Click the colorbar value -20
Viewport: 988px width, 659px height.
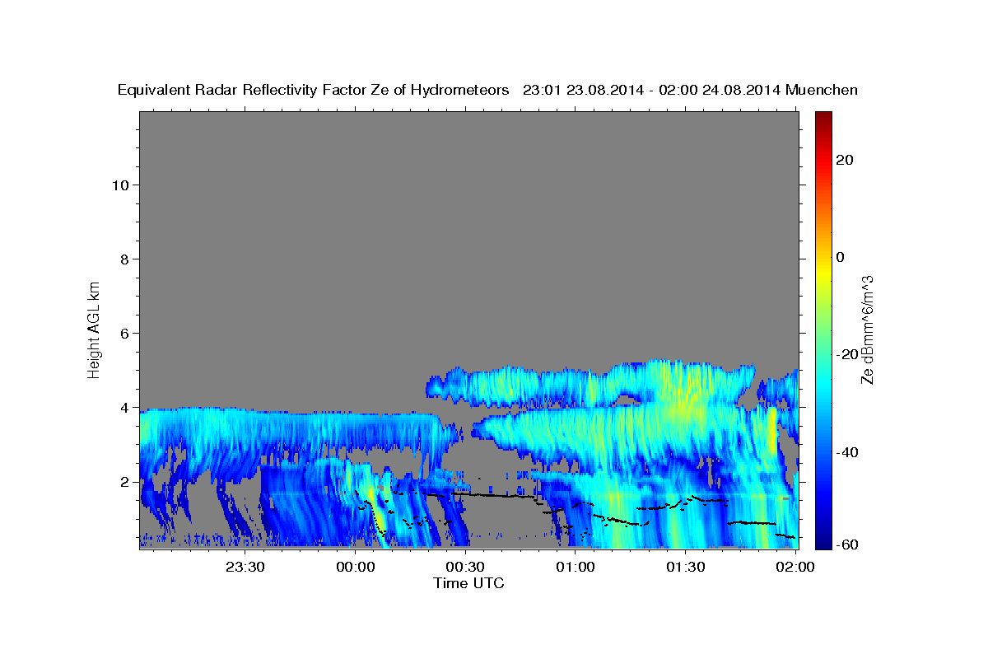[x=846, y=354]
